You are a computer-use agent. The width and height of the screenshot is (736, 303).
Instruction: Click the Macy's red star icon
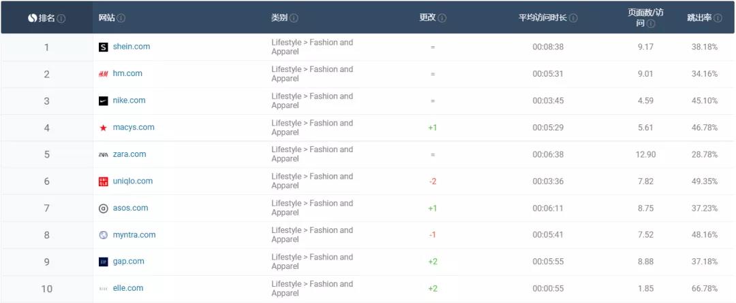pos(104,128)
